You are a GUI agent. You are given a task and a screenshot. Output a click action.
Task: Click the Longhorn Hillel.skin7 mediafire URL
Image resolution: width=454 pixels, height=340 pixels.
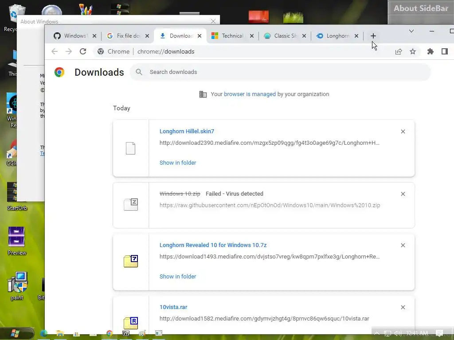click(269, 143)
